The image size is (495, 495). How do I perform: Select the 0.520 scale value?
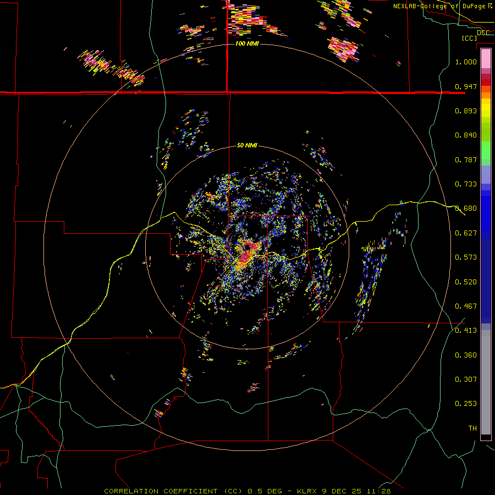click(466, 282)
